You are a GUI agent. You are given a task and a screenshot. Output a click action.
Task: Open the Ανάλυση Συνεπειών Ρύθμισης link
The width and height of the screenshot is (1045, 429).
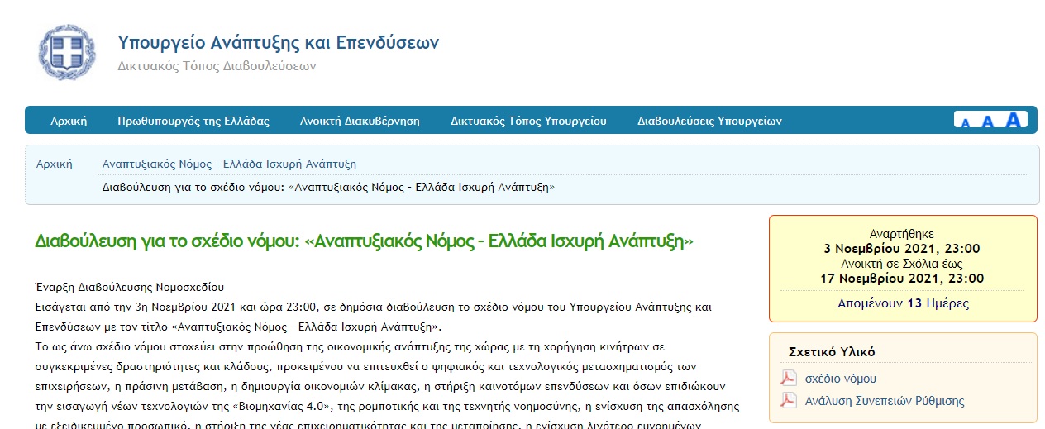[x=885, y=401]
